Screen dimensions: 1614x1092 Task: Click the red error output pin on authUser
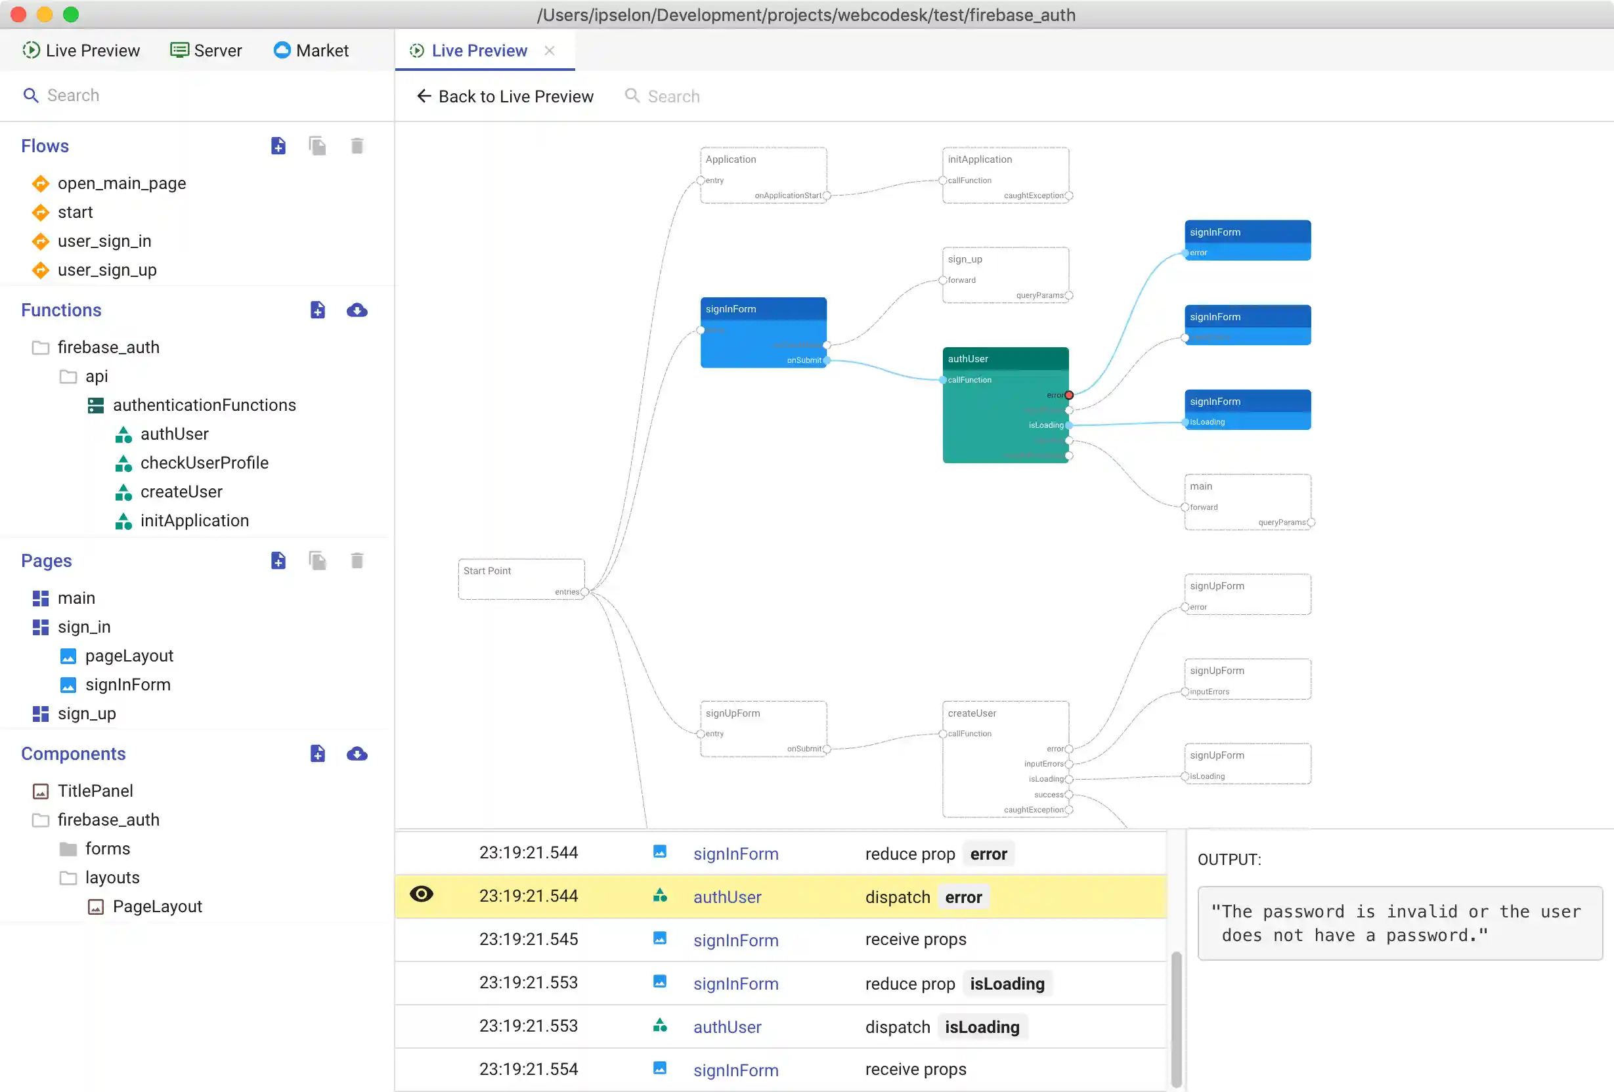click(1069, 395)
